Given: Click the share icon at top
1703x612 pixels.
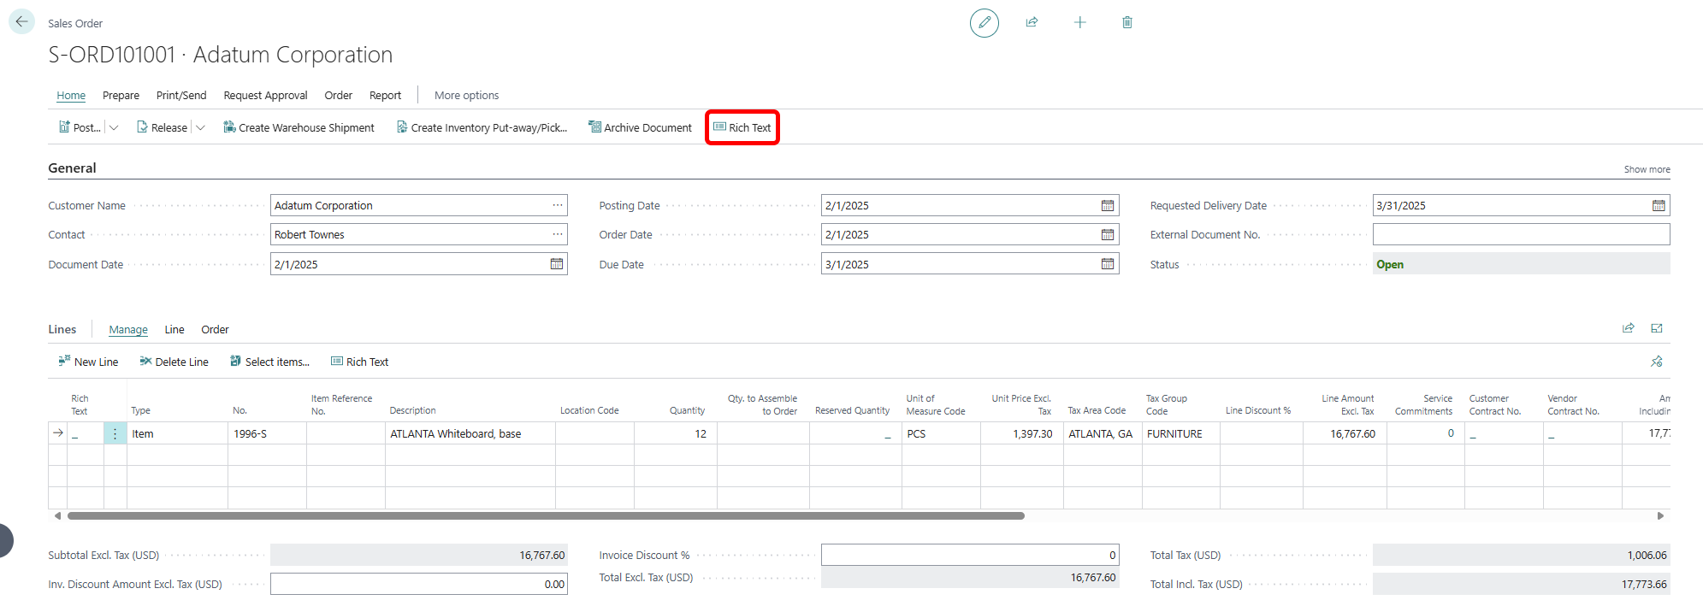Looking at the screenshot, I should click(1032, 22).
